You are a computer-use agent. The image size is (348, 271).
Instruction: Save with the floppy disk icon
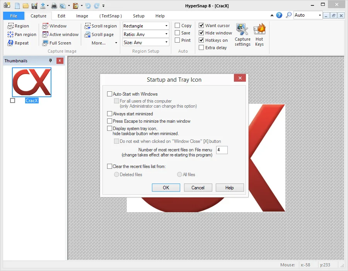[x=34, y=6]
